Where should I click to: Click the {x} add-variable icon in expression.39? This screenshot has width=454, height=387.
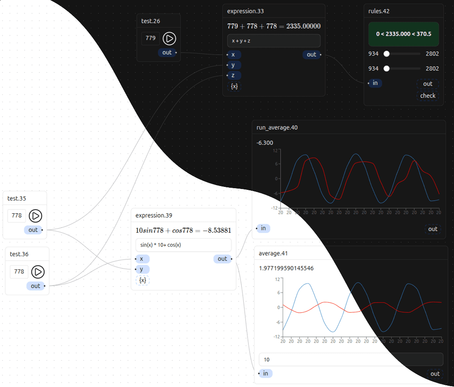tap(143, 280)
